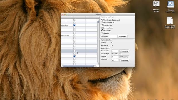Viewport: 178px width, 100px height.
Task: Click Установить button next to ColumnIndex
Action: (x=124, y=51)
